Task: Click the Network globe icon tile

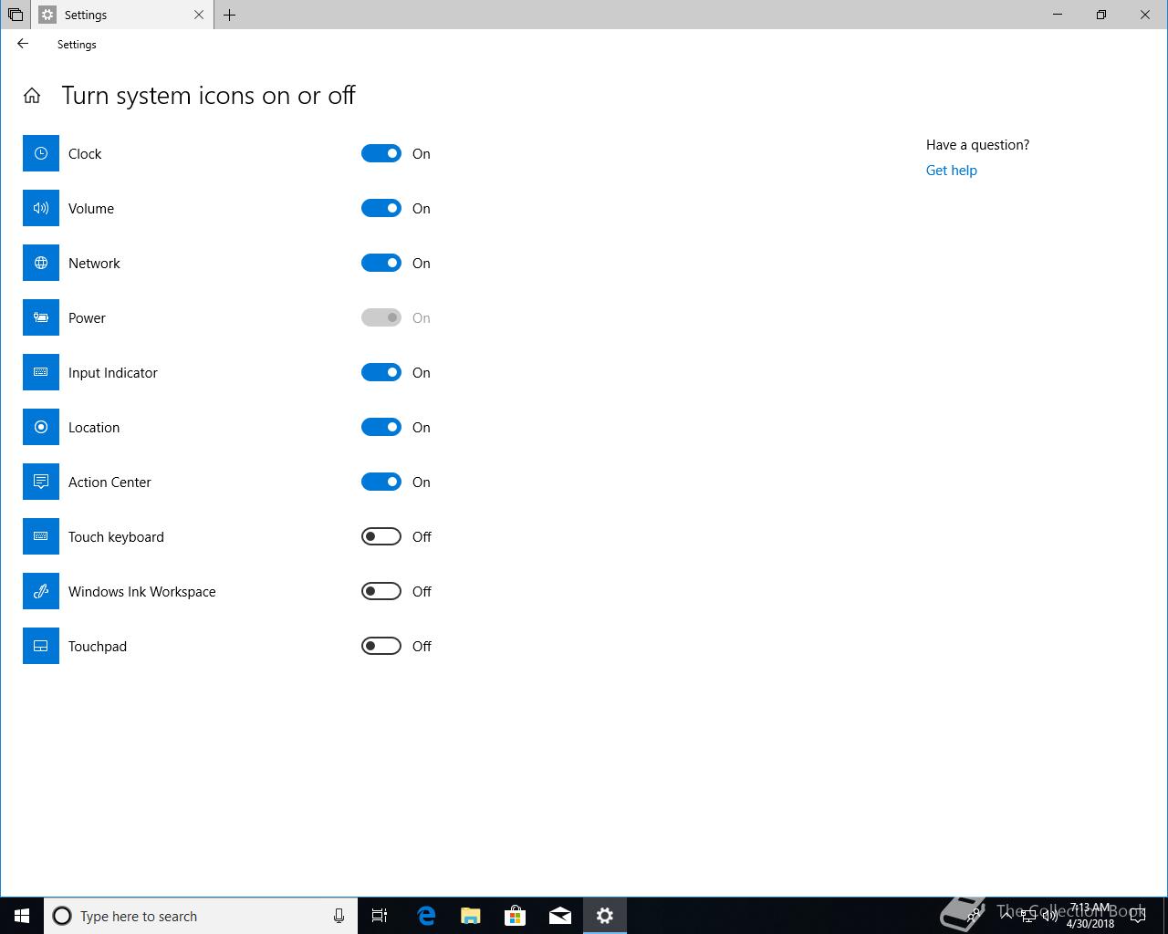Action: (41, 263)
